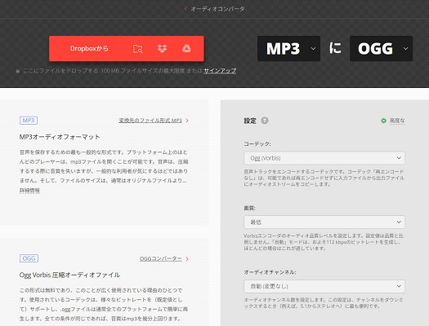
Task: Choose file from Google Drive icon
Action: (x=186, y=49)
